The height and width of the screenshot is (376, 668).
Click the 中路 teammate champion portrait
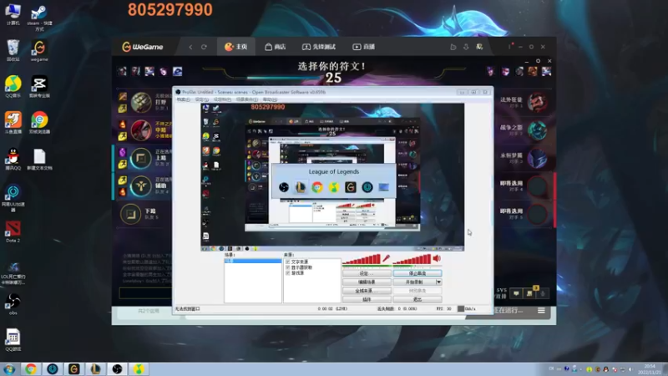point(141,130)
